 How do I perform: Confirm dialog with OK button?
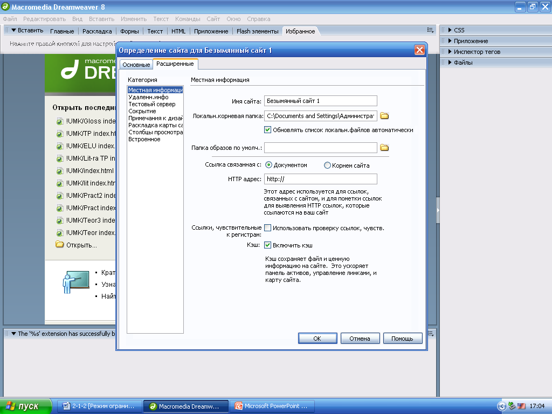click(x=317, y=339)
